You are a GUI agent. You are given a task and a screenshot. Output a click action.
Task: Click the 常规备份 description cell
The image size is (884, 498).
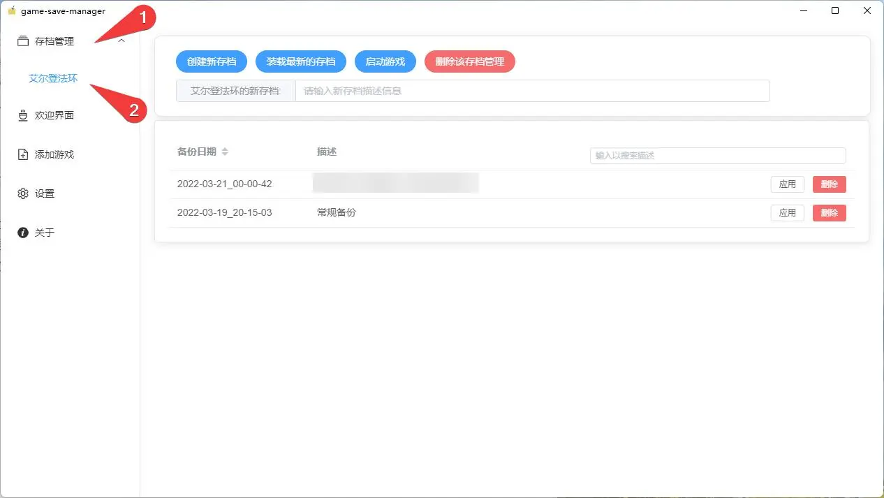click(337, 212)
